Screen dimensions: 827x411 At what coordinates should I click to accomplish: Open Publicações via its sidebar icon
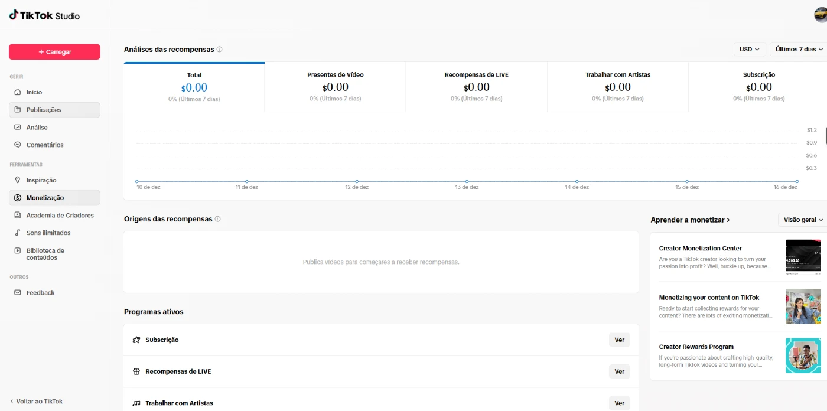coord(18,110)
